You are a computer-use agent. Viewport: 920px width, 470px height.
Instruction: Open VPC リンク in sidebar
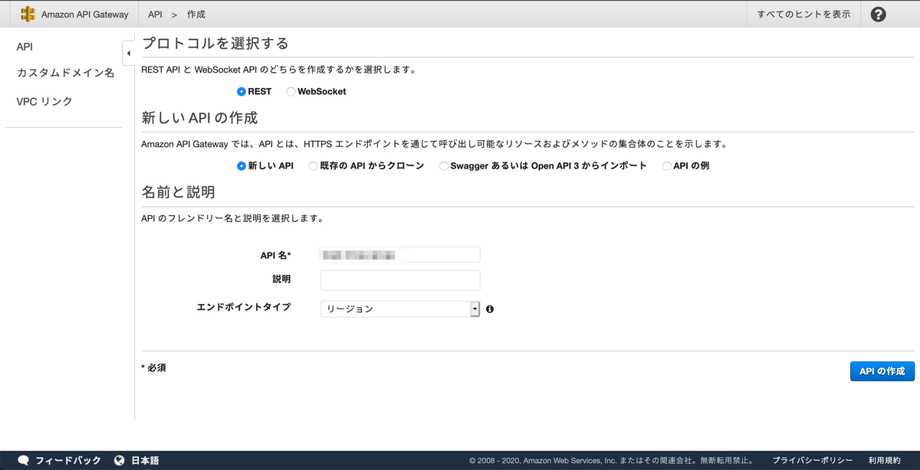tap(44, 101)
